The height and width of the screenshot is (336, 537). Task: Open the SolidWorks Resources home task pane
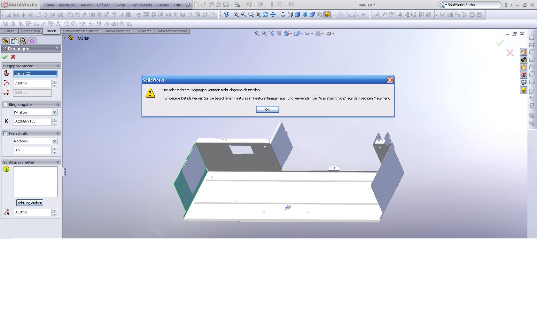(x=524, y=52)
